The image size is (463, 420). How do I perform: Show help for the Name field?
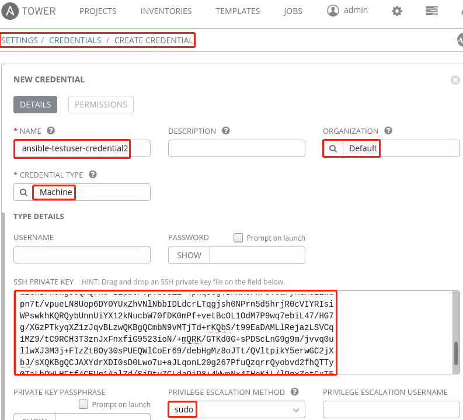click(x=51, y=131)
